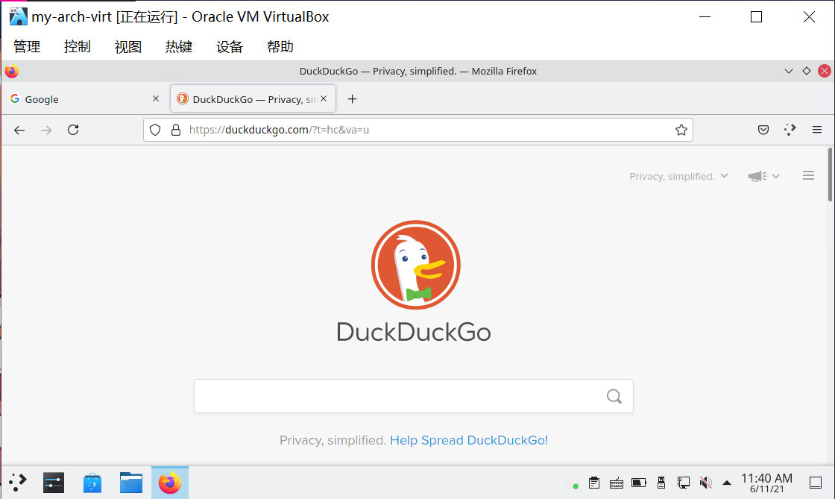This screenshot has width=835, height=499.
Task: Reload the current DuckDuckGo page
Action: point(73,130)
